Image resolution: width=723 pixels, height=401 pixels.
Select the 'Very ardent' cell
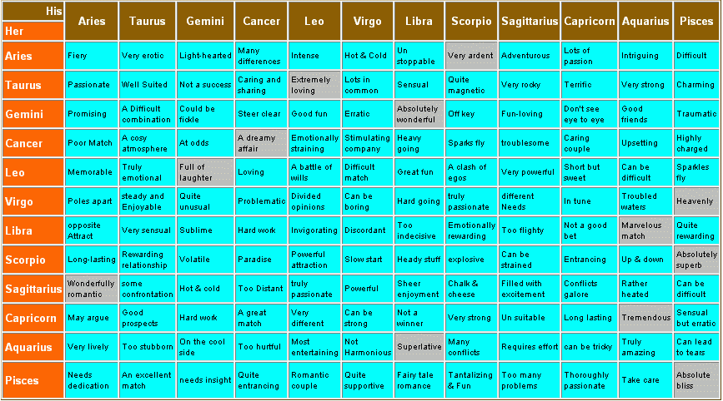(x=471, y=56)
